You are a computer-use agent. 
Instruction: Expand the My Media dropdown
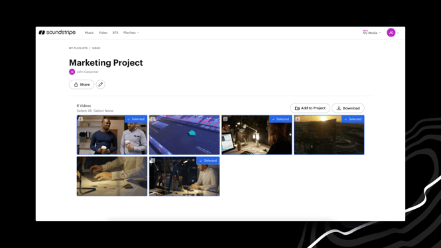(x=372, y=32)
